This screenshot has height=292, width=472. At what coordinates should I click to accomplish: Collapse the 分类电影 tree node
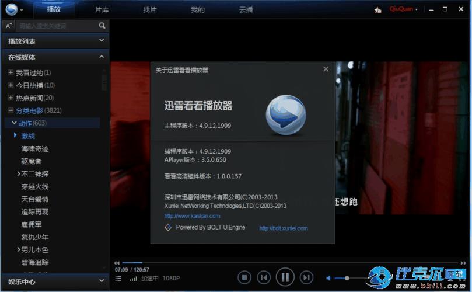coord(11,110)
